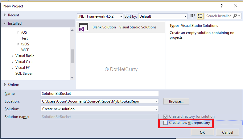Click the Cancel button

pyautogui.click(x=227, y=132)
